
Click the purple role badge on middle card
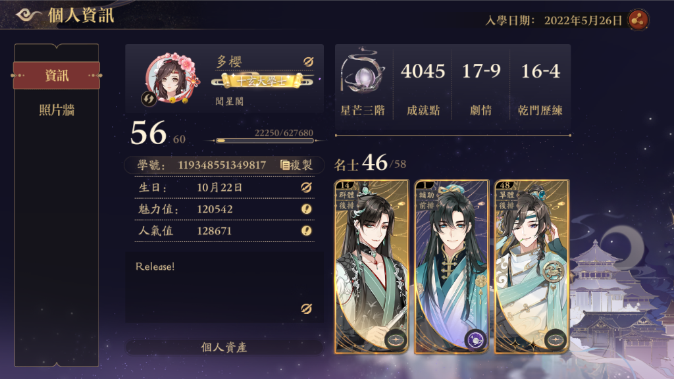click(x=476, y=340)
